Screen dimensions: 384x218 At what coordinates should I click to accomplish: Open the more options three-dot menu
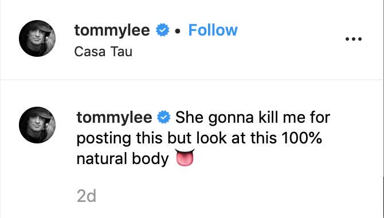tap(354, 39)
